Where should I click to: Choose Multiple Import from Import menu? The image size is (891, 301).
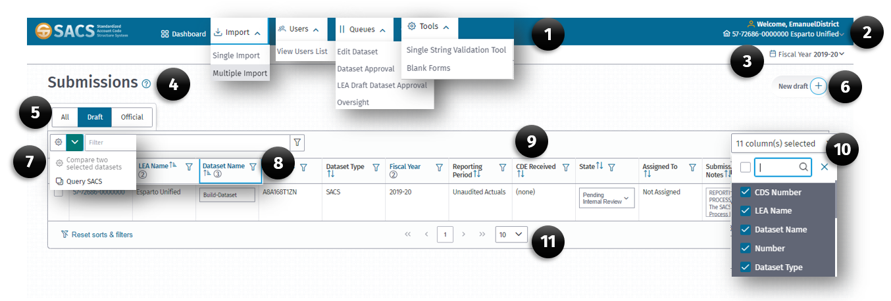pos(240,74)
